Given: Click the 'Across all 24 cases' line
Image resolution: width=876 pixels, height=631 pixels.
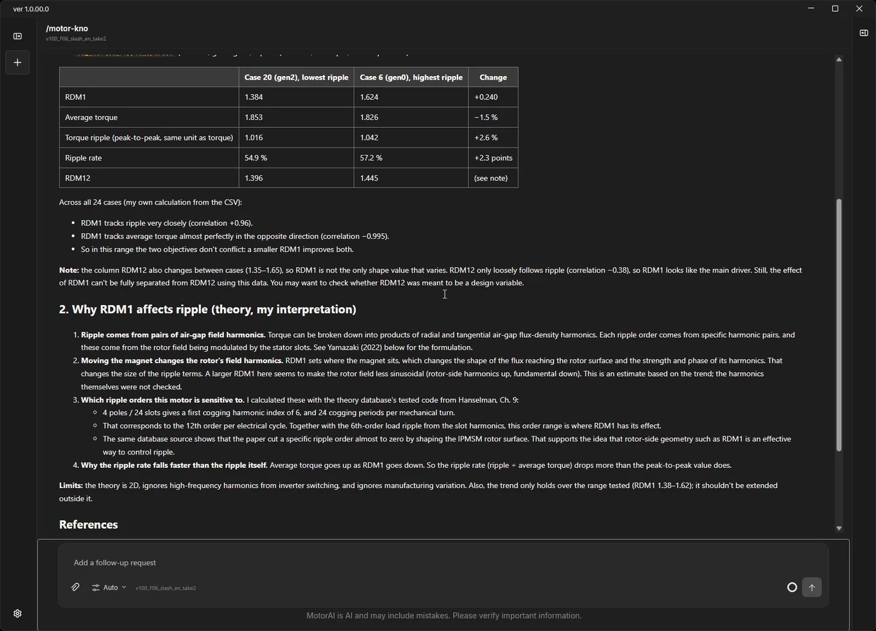Looking at the screenshot, I should (x=150, y=202).
